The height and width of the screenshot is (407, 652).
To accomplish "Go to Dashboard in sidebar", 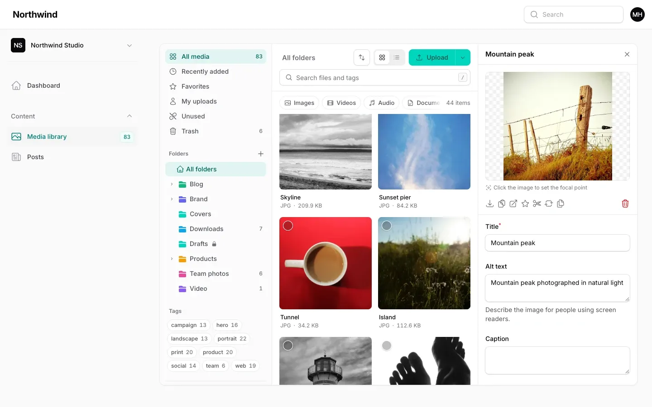I will (x=72, y=85).
